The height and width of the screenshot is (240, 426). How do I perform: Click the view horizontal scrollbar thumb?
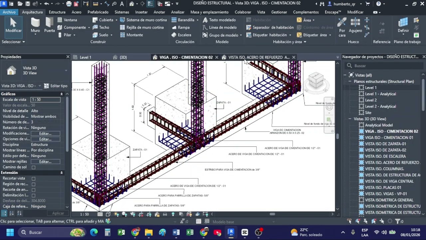coord(272,214)
